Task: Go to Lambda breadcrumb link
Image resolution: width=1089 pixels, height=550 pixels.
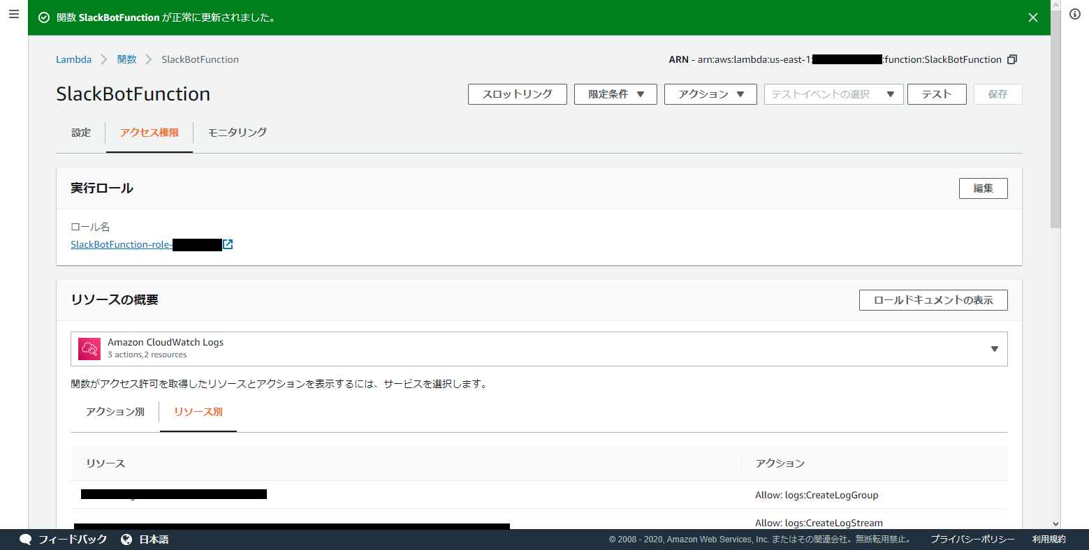Action: click(x=73, y=59)
